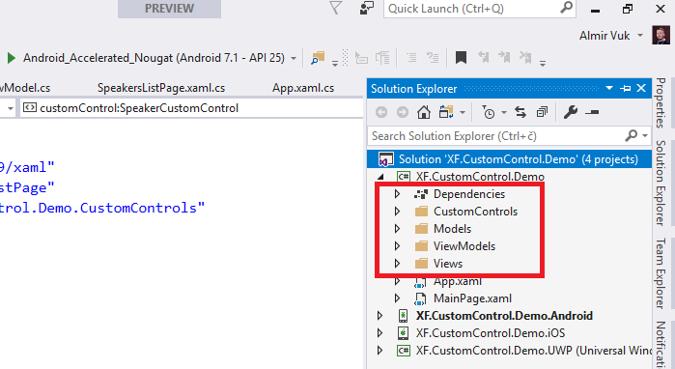This screenshot has width=675, height=369.
Task: Switch Solution Explorer views icon
Action: [446, 112]
